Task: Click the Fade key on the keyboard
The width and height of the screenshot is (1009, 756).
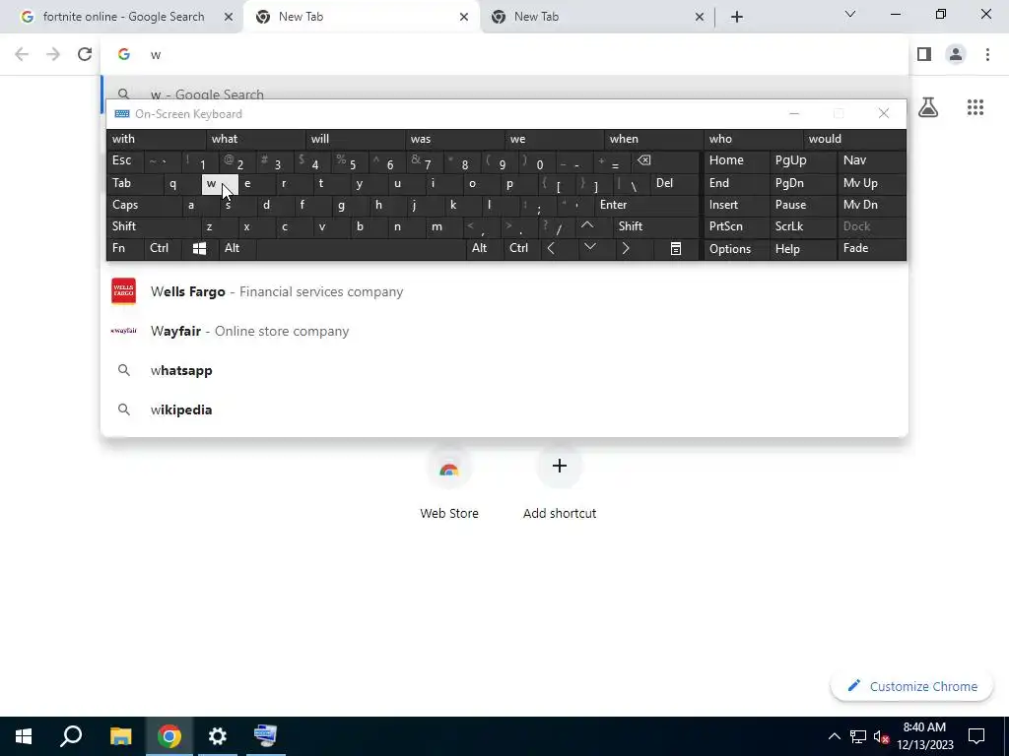Action: coord(871,248)
